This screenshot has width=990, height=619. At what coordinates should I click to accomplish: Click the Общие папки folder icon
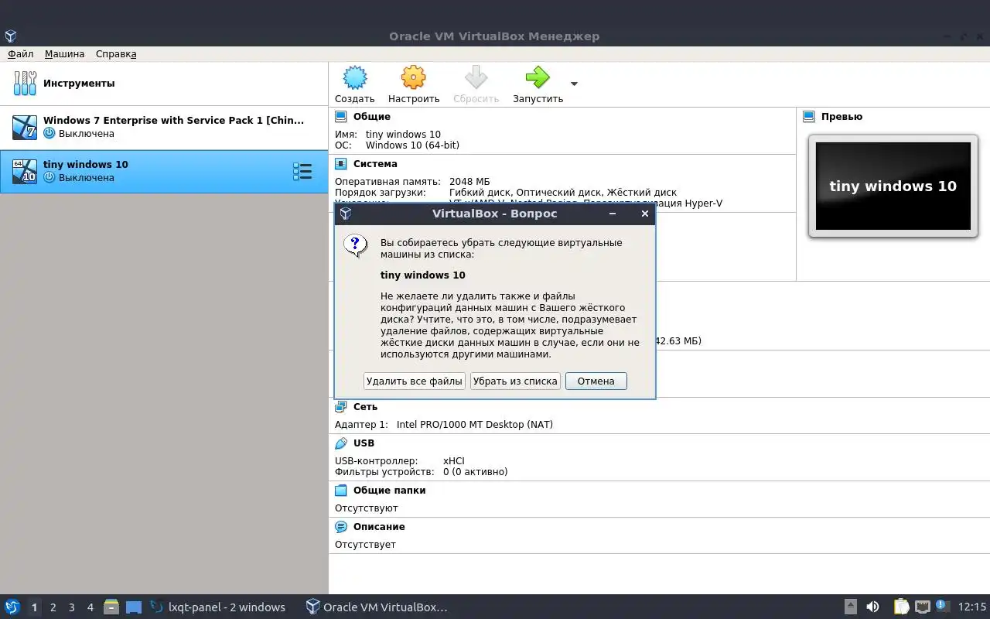coord(341,491)
